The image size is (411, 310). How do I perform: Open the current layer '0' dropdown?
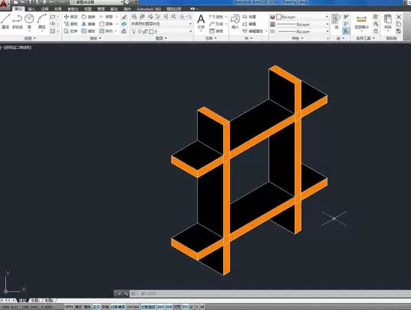point(161,32)
